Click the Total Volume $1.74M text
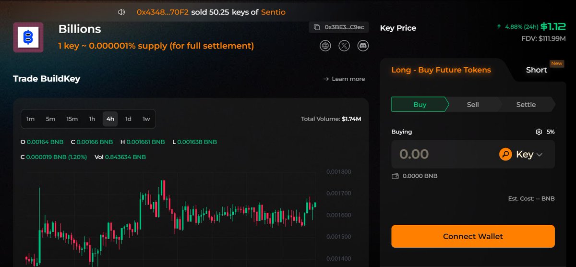The height and width of the screenshot is (267, 576). tap(331, 119)
